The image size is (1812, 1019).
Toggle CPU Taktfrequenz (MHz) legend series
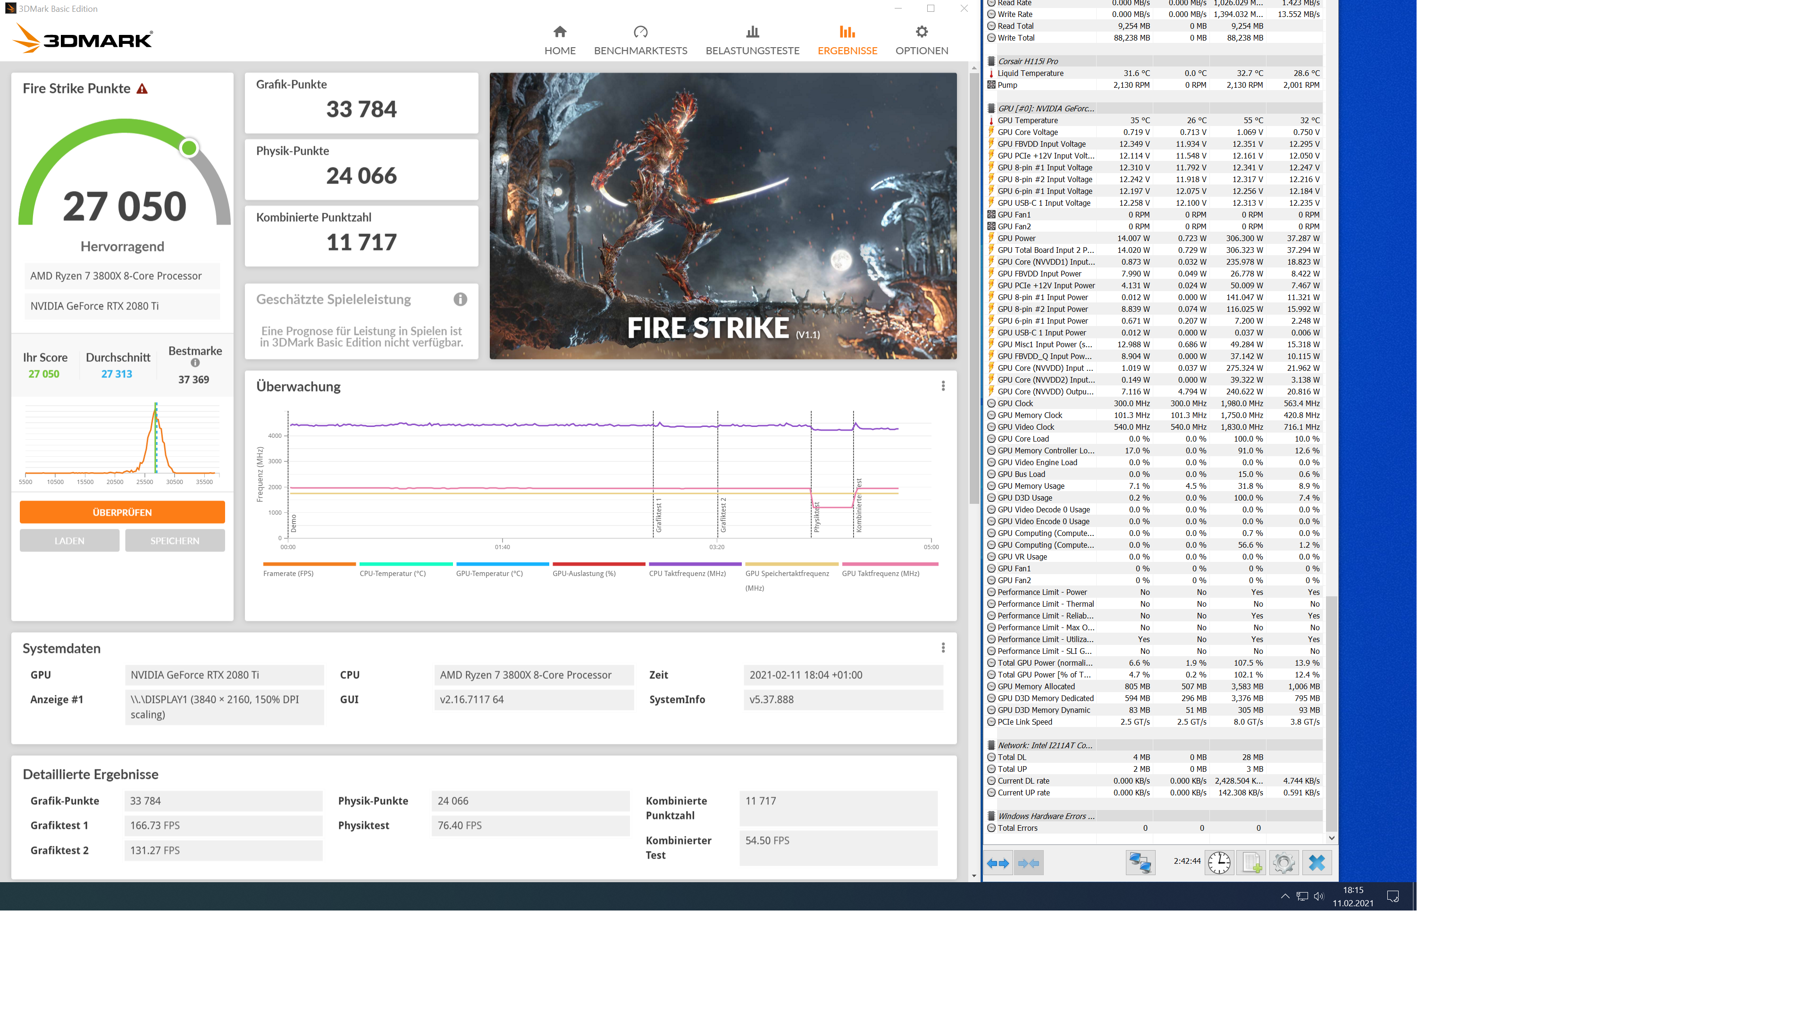point(687,573)
